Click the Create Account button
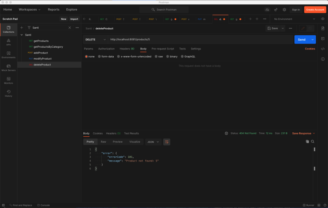Image resolution: width=328 pixels, height=208 pixels. 315,9
